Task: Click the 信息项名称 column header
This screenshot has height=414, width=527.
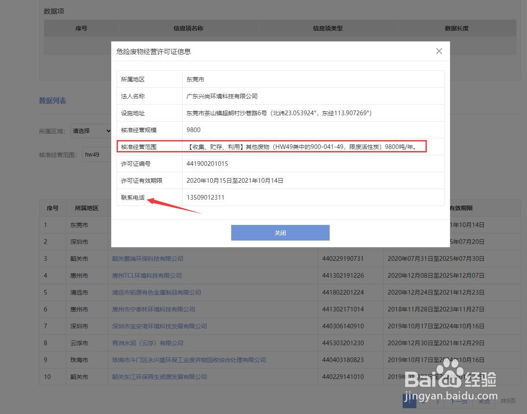Action: coord(188,28)
